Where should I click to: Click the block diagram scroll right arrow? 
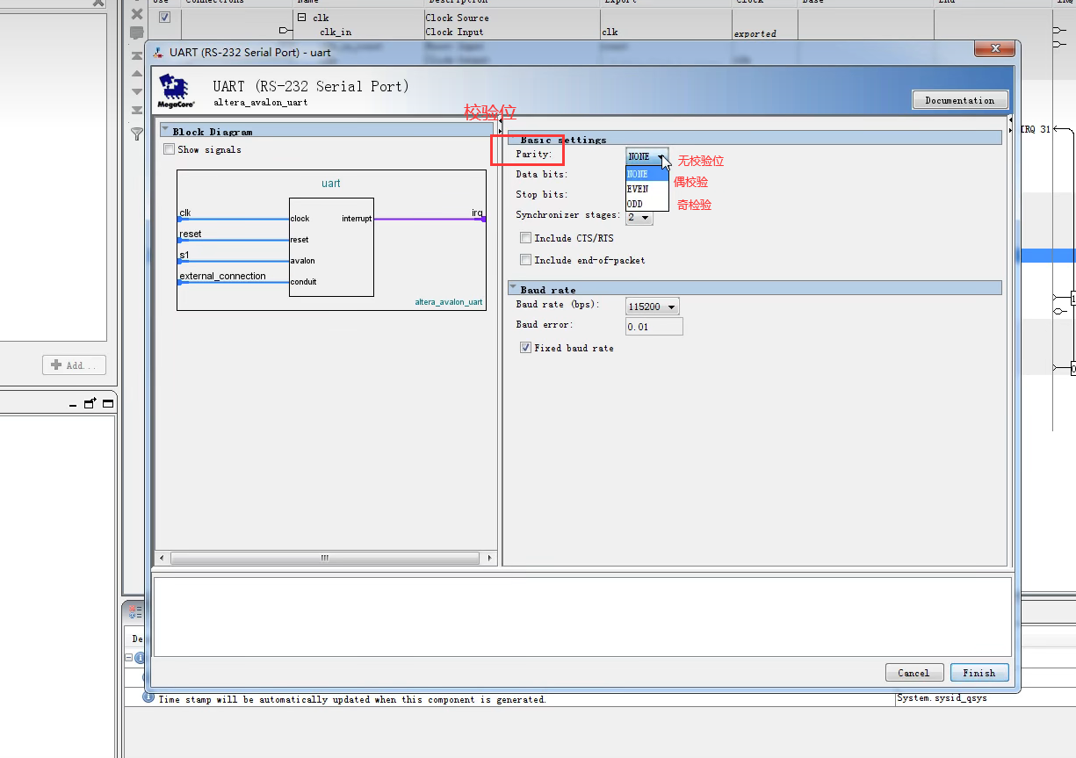pyautogui.click(x=489, y=558)
